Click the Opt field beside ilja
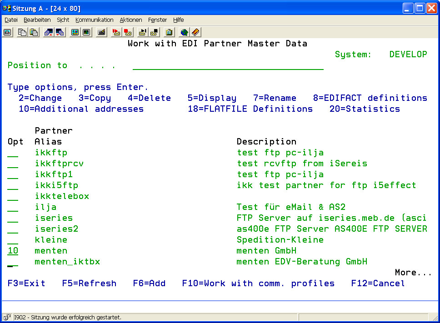 [x=13, y=207]
